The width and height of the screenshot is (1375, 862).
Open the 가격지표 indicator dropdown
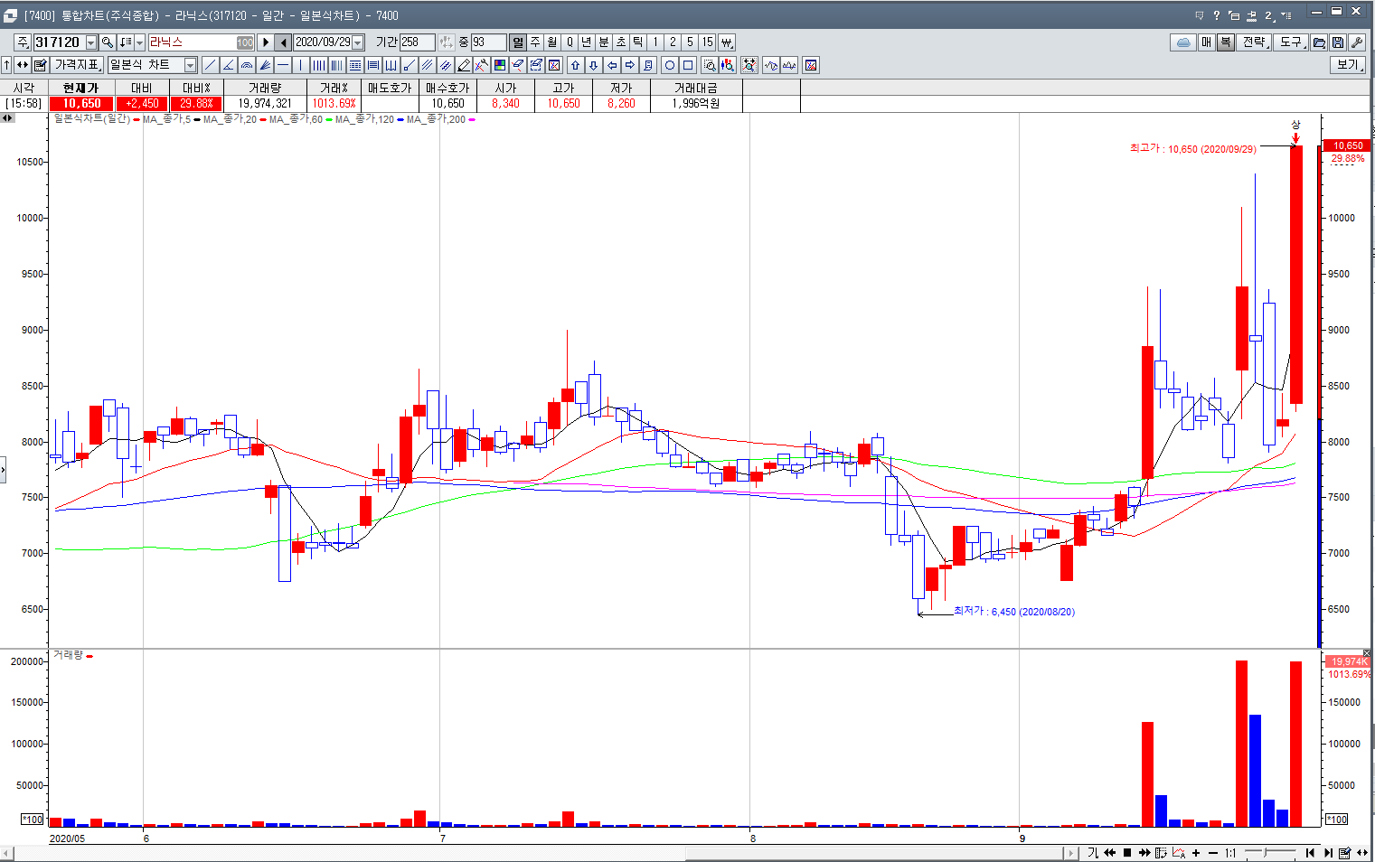[x=78, y=65]
